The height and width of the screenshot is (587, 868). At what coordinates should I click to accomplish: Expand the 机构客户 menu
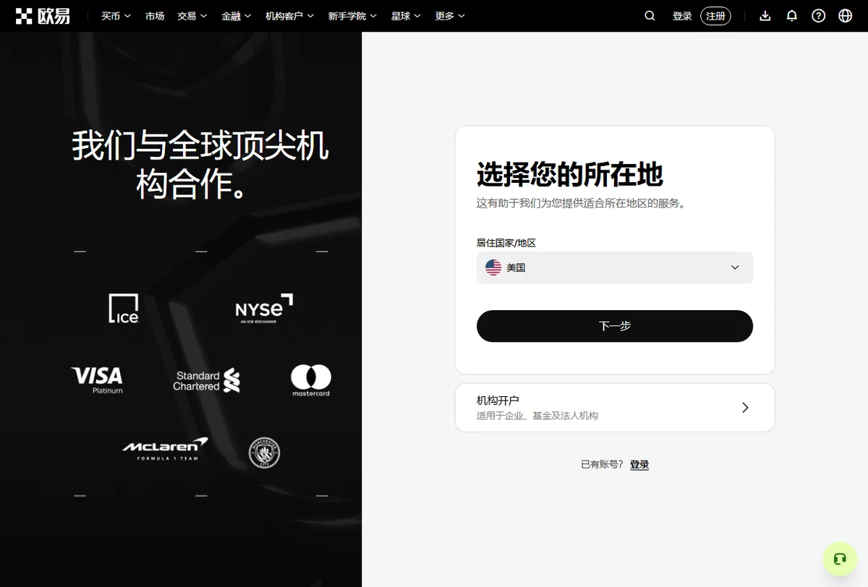[x=290, y=16]
